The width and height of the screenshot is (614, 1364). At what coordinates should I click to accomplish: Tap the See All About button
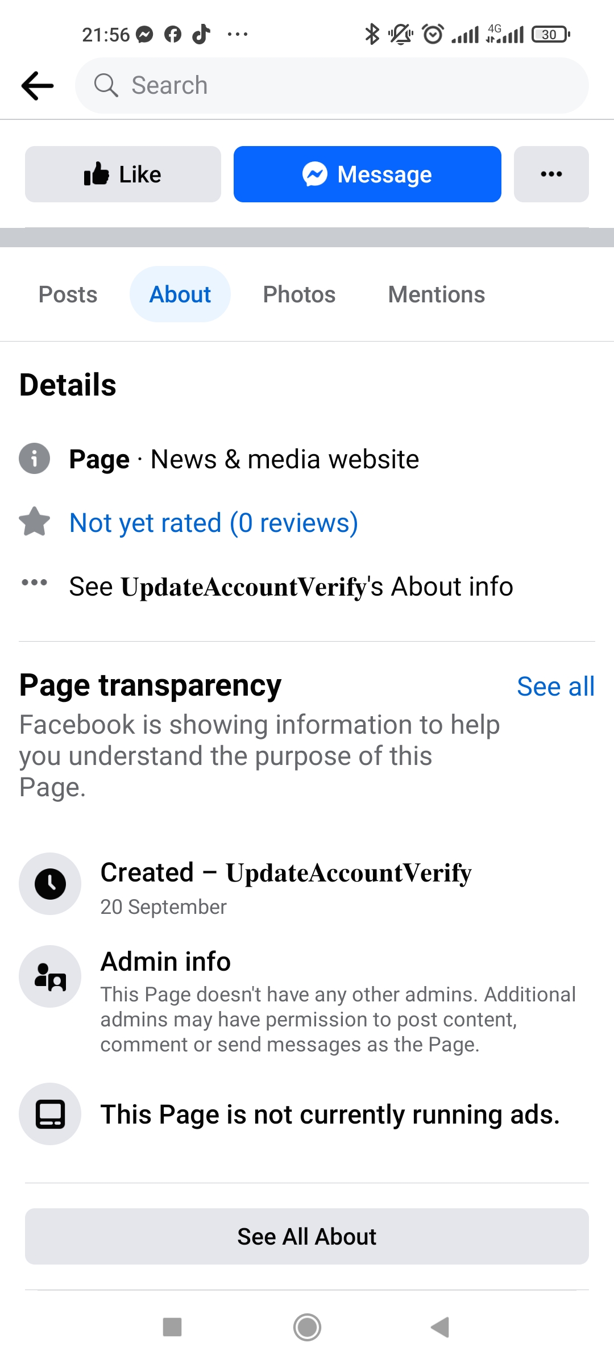point(307,1236)
